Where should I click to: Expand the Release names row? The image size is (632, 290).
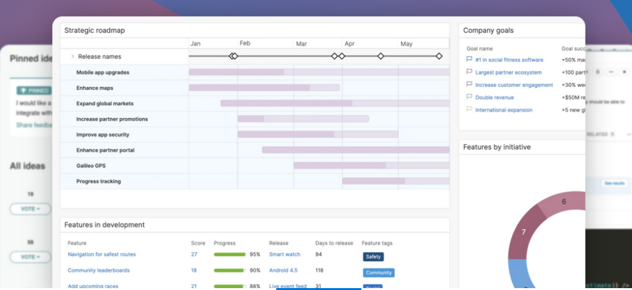click(x=72, y=57)
